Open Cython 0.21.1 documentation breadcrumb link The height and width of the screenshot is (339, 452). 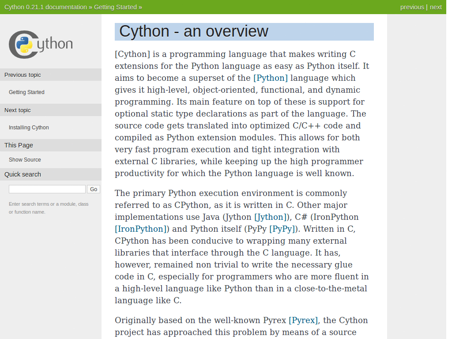45,7
